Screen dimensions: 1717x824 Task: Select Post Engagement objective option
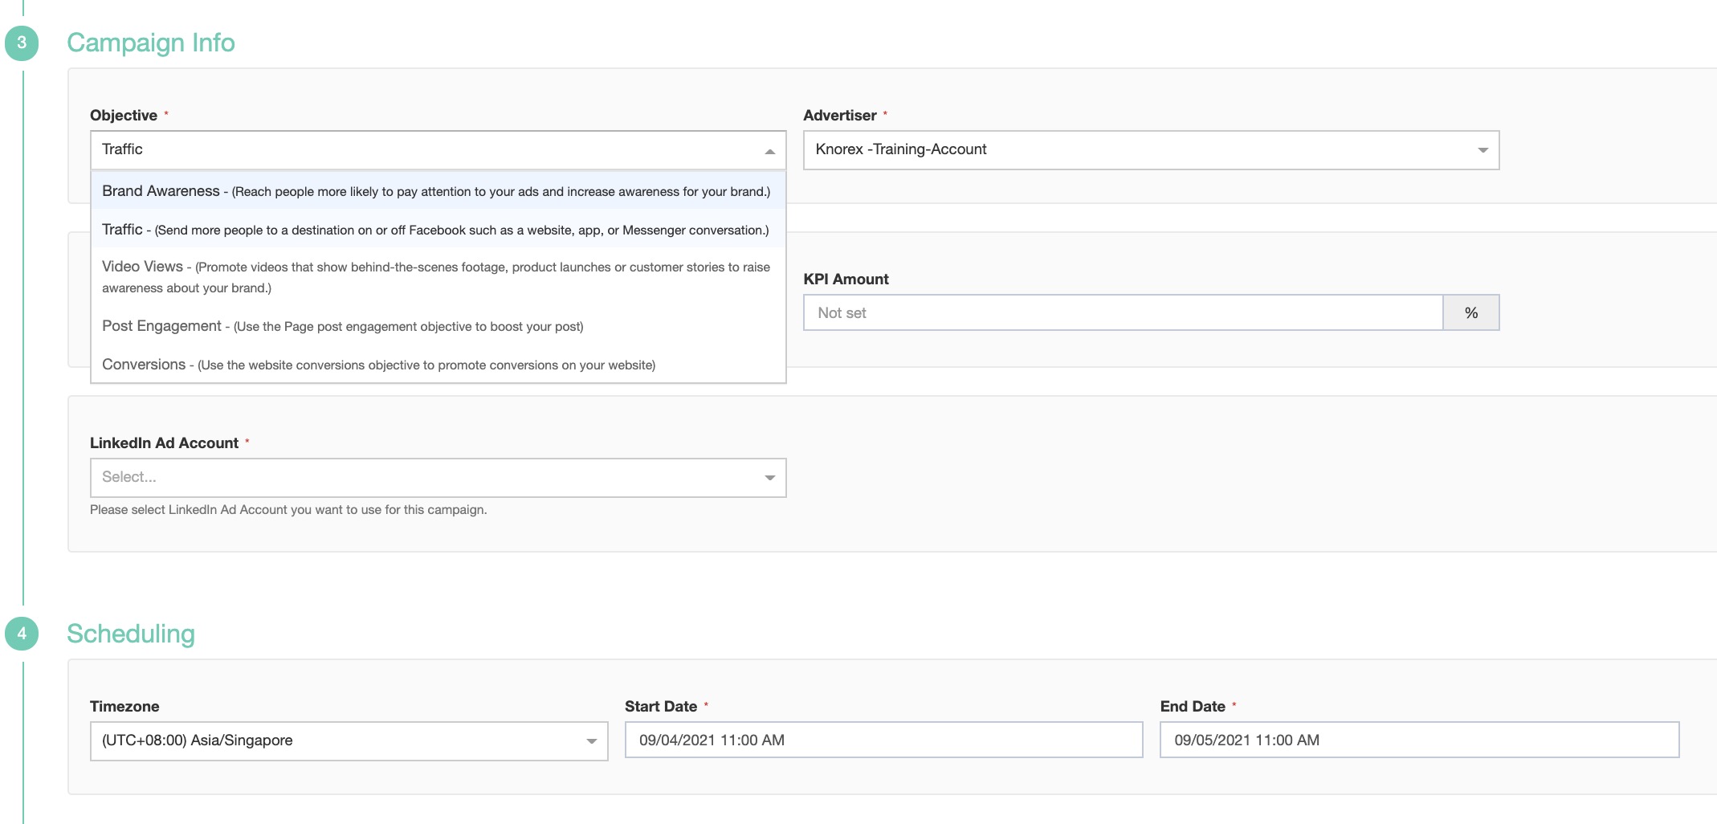343,326
